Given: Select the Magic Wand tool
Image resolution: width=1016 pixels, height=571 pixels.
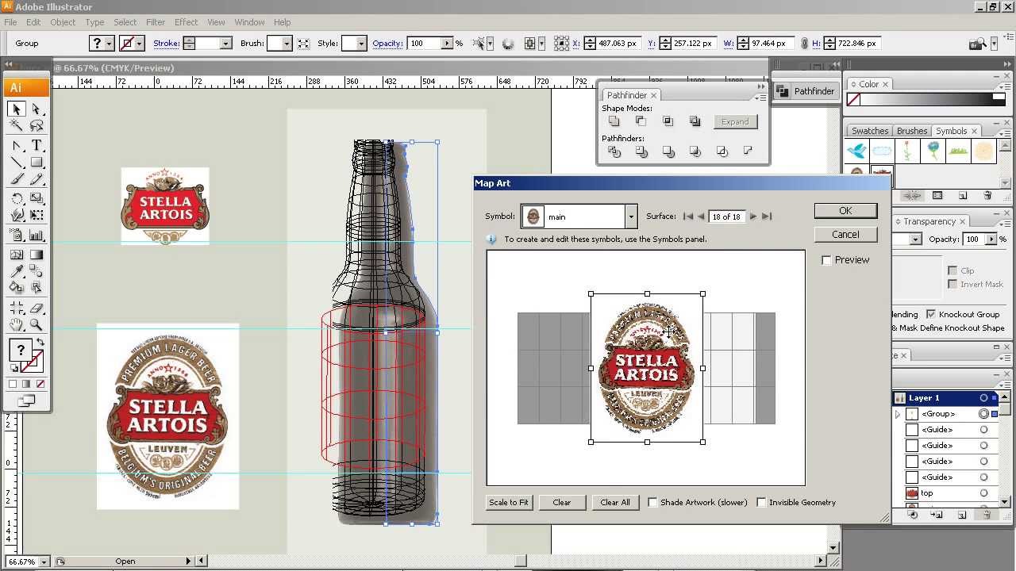Looking at the screenshot, I should click(x=17, y=126).
